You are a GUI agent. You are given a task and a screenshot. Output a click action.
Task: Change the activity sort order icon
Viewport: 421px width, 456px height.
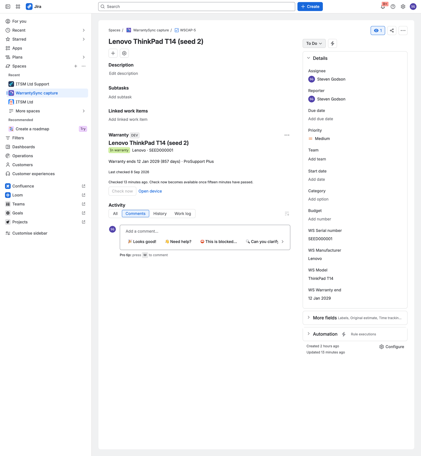pos(287,214)
